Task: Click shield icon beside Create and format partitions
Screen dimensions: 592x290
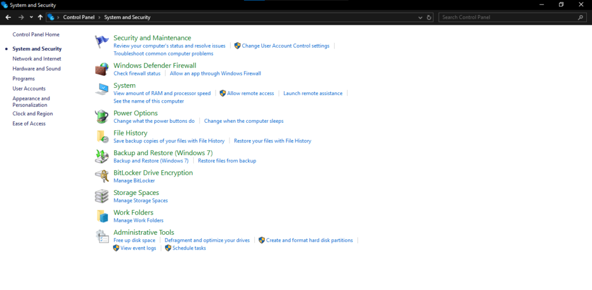Action: [262, 240]
